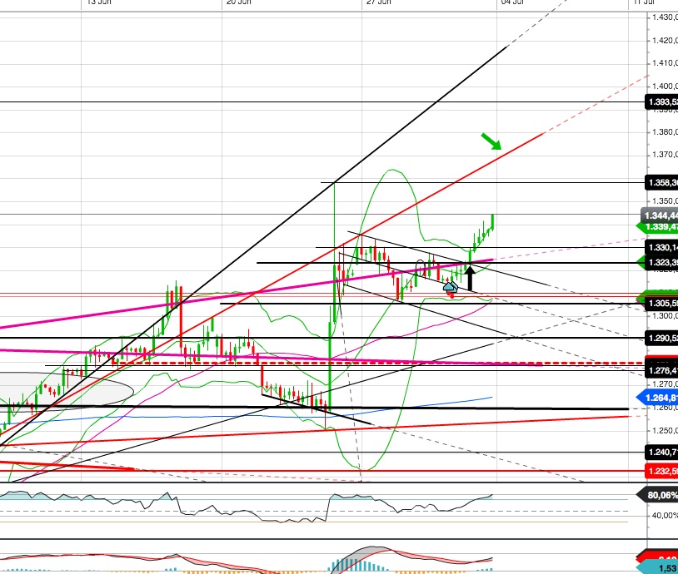Click the 1.250,0 axis price tick

pyautogui.click(x=665, y=431)
